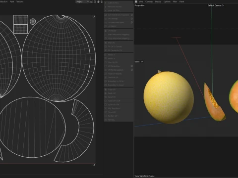Open the viewport Cameras menu

click(x=149, y=1)
